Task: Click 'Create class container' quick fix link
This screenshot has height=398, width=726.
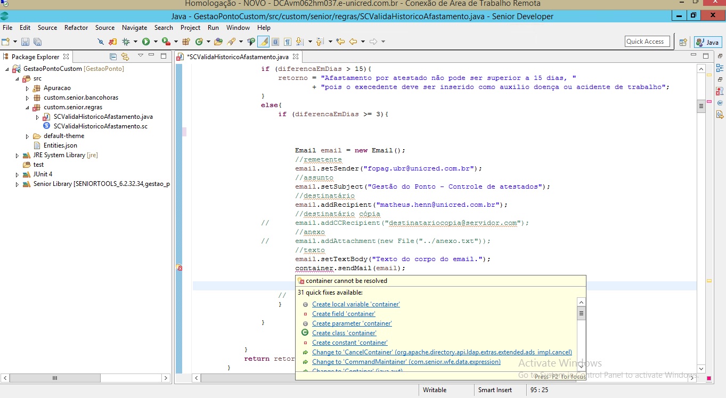Action: click(344, 333)
